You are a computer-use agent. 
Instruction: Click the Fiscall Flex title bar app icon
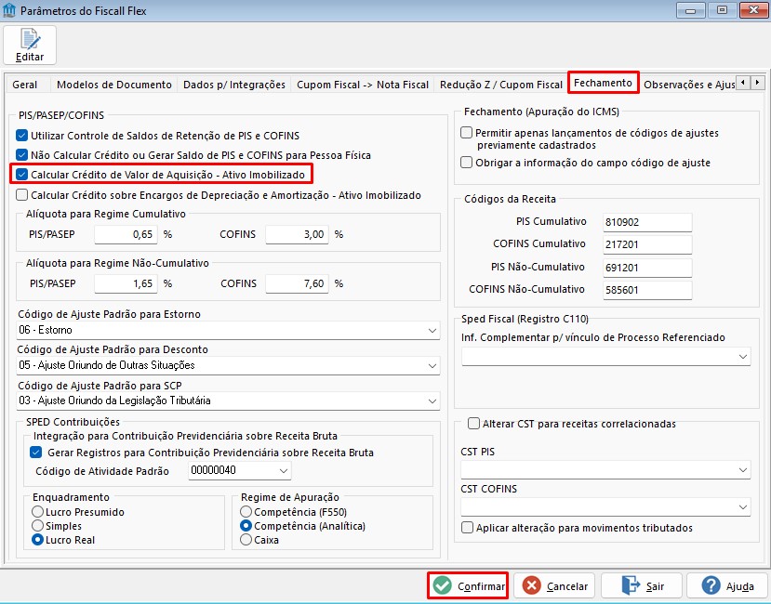tap(9, 10)
